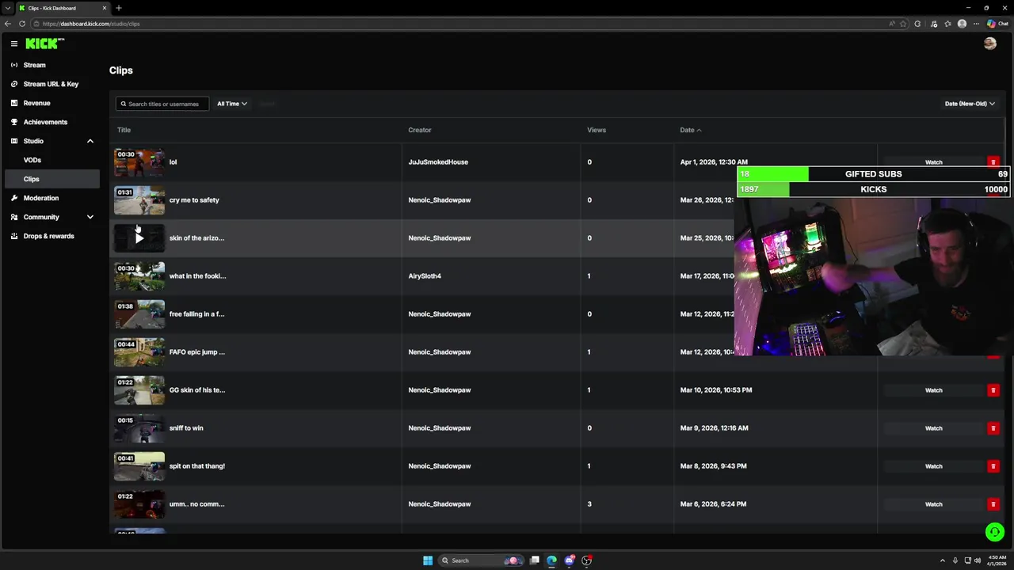
Task: Click the Stream sidebar icon
Action: pos(14,65)
